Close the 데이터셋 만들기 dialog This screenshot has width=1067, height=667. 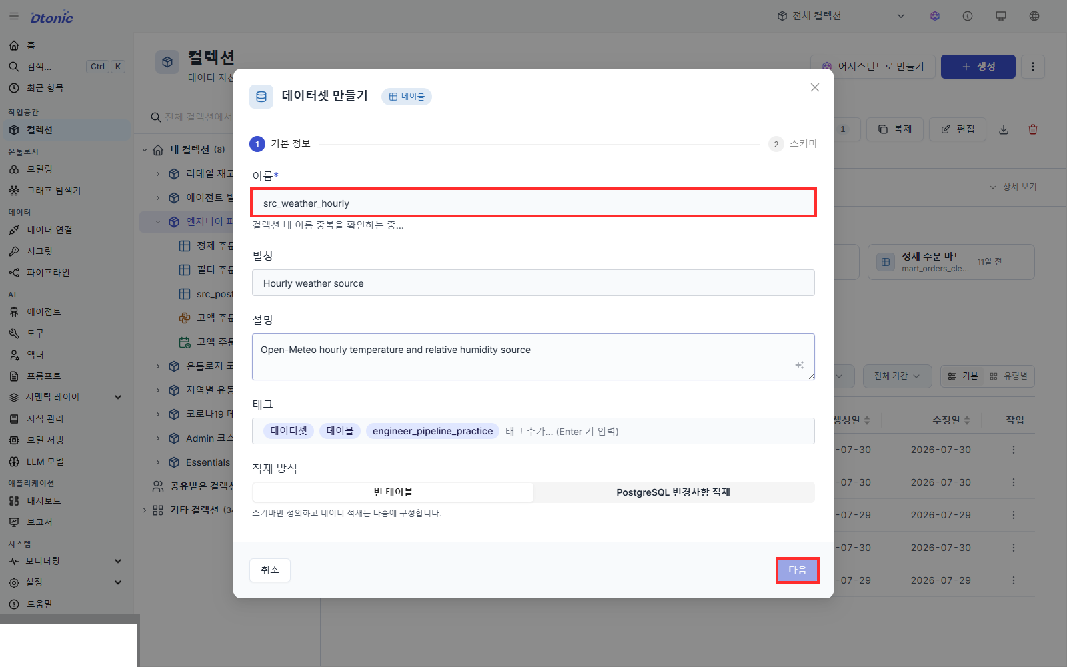tap(815, 87)
